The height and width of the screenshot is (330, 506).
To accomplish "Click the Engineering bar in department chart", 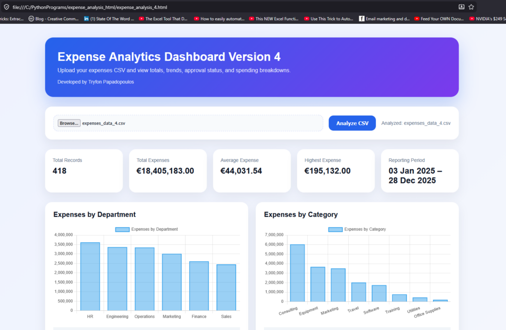I will 117,279.
